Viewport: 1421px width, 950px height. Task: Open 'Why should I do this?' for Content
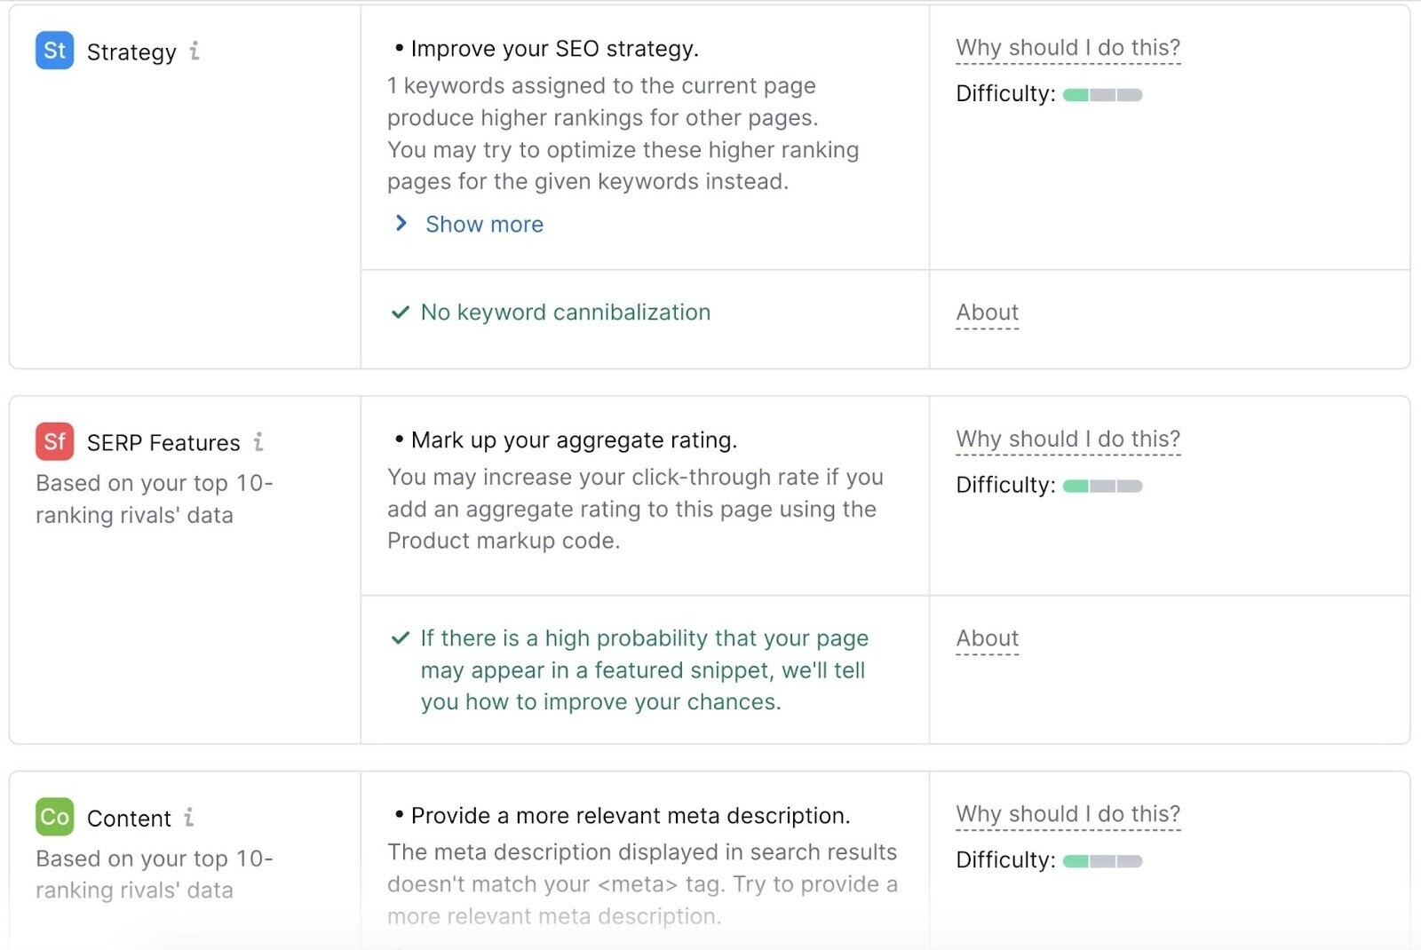pos(1068,813)
